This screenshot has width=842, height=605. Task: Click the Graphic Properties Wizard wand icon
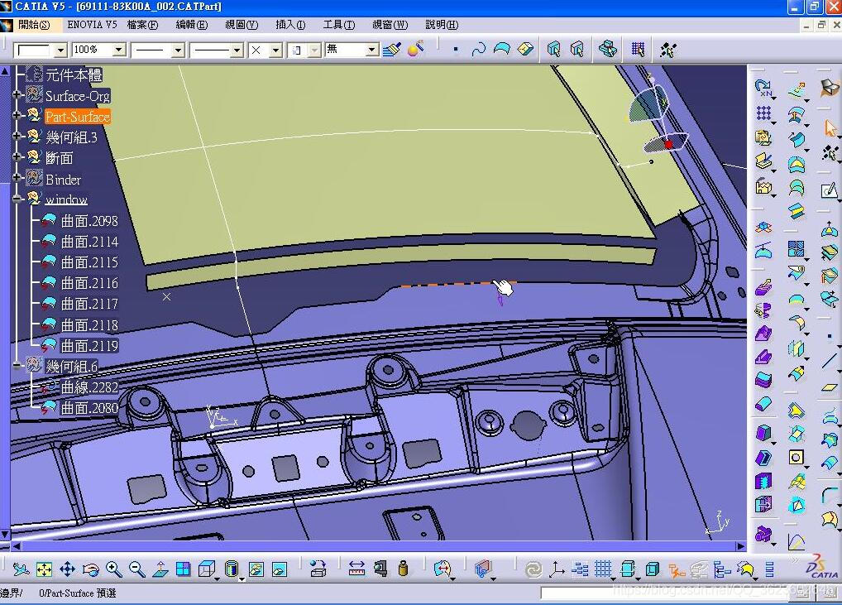click(416, 49)
